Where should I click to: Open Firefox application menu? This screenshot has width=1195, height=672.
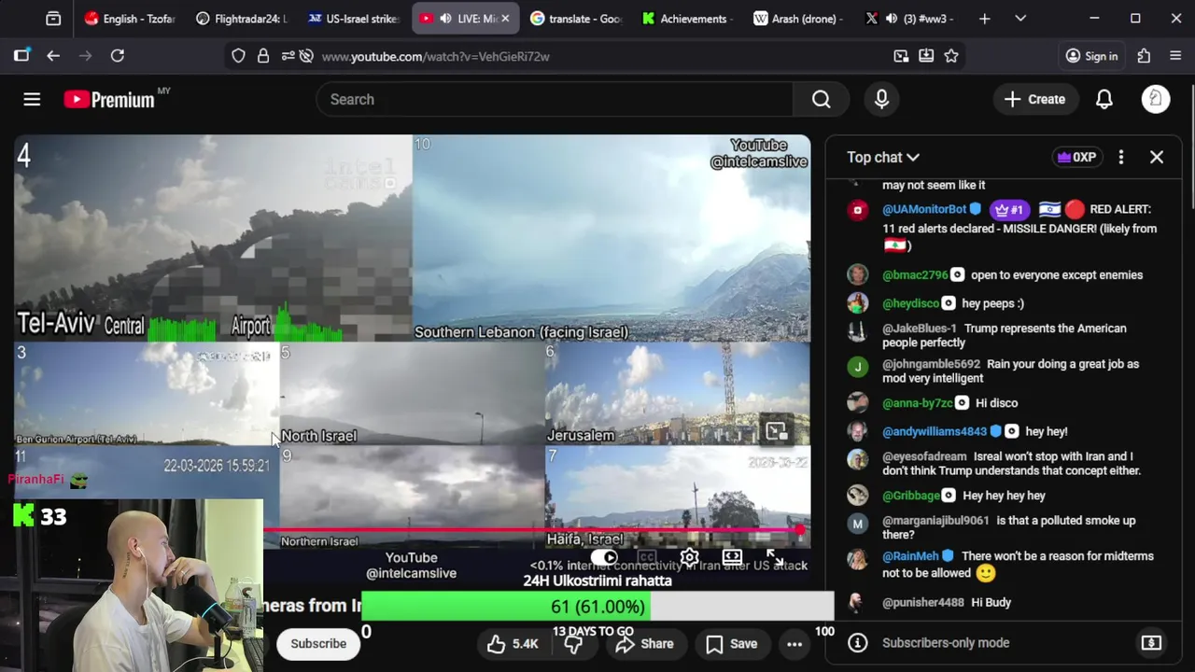pos(1175,56)
